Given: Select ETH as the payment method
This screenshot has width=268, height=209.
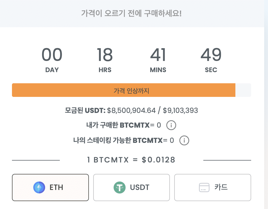Looking at the screenshot, I should [50, 187].
